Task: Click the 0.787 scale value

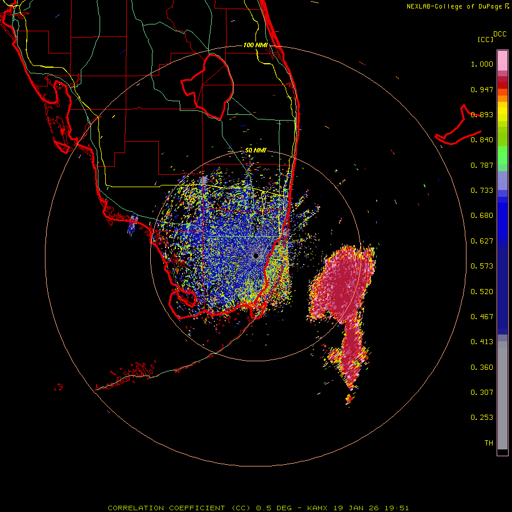Action: point(482,165)
